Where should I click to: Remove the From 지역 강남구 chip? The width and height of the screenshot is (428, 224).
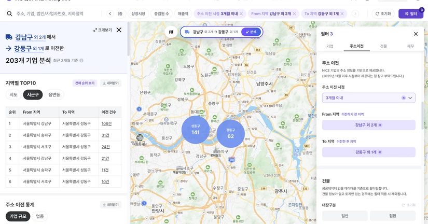coord(295,13)
